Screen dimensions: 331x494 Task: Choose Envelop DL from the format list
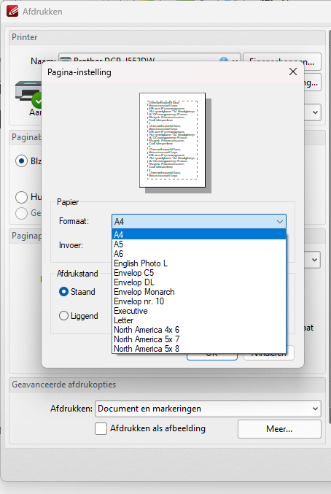pyautogui.click(x=199, y=282)
